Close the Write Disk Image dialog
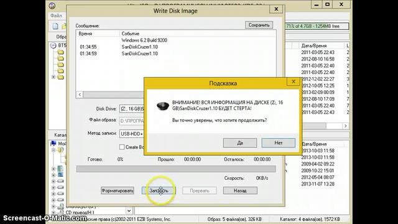 pos(276,9)
